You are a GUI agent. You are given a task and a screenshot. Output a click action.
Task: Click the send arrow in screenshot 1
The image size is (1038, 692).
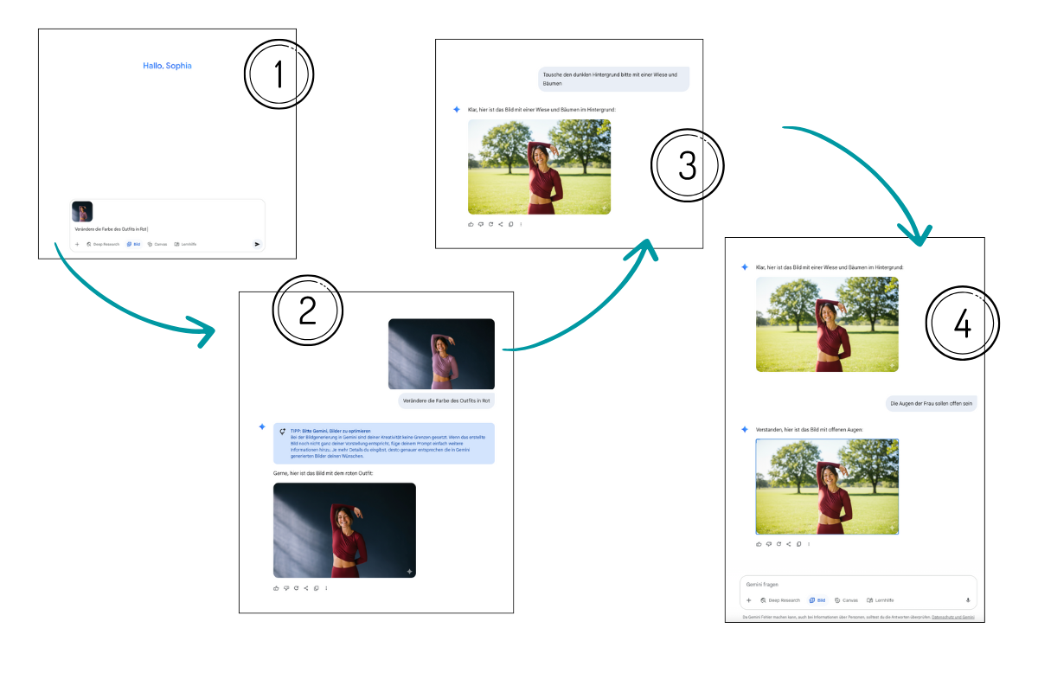257,245
